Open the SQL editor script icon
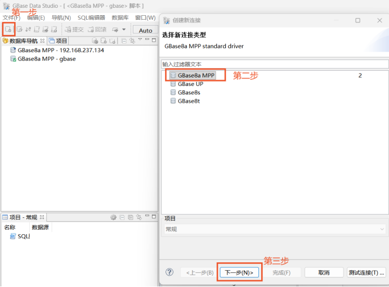This screenshot has height=287, width=389. [x=37, y=29]
